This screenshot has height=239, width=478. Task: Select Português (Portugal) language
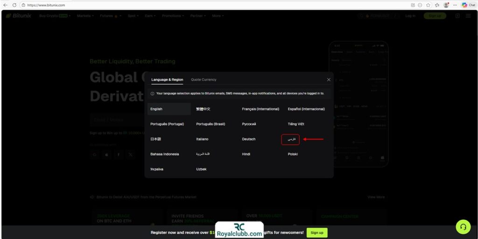tap(167, 124)
